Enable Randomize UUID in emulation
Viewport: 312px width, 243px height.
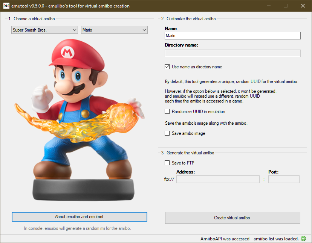pyautogui.click(x=167, y=112)
